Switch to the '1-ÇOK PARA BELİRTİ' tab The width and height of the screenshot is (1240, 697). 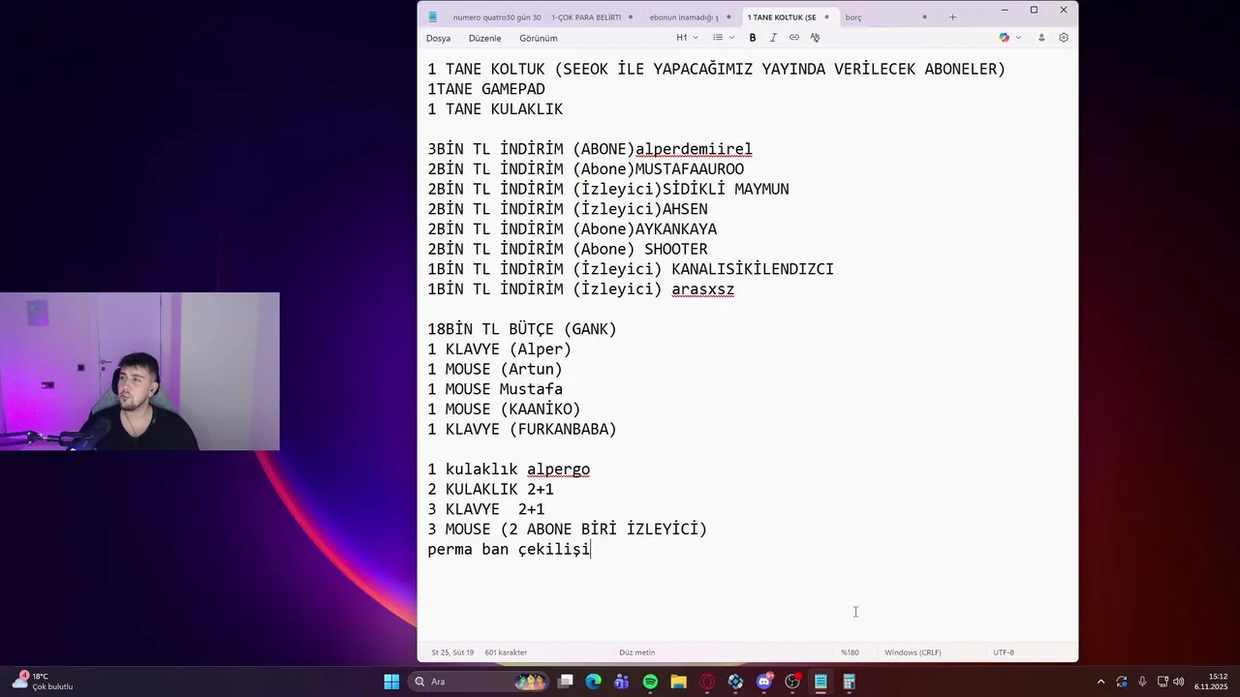[593, 17]
